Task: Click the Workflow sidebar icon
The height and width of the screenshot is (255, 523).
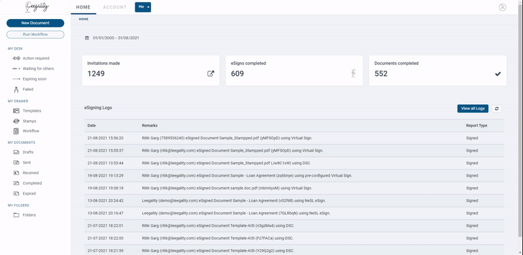Action: [x=16, y=131]
